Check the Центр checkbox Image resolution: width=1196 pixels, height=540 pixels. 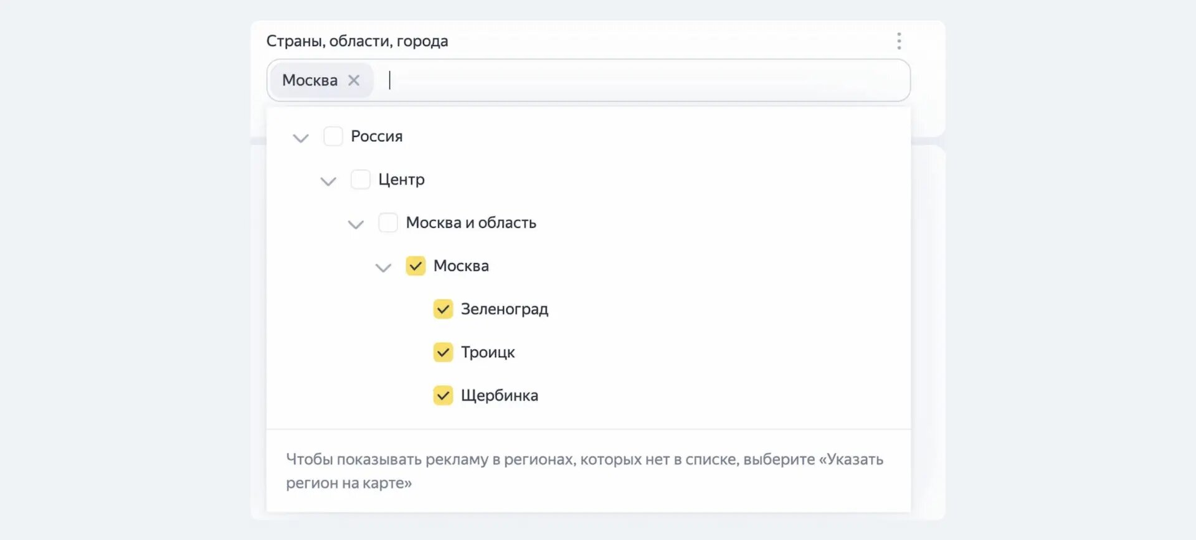tap(361, 180)
